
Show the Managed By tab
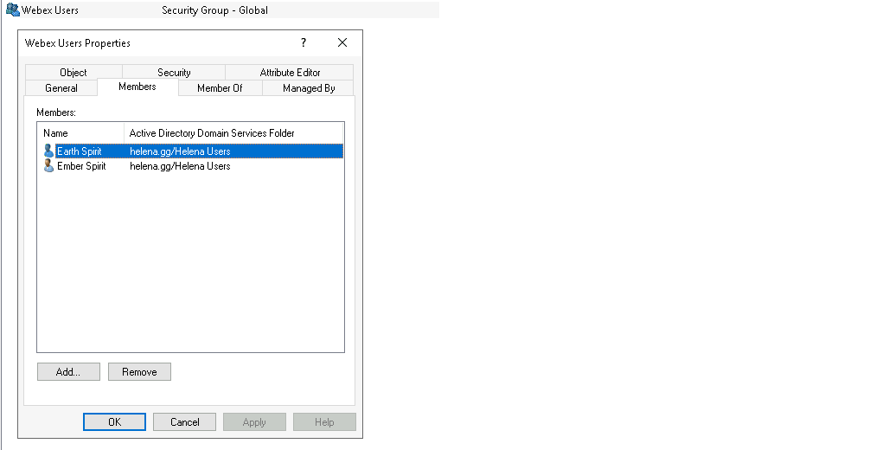click(x=309, y=88)
